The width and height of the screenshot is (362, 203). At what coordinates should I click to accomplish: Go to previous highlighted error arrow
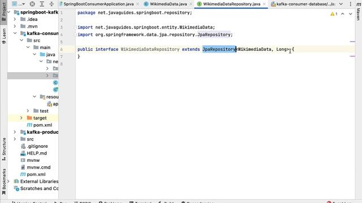coord(343,14)
